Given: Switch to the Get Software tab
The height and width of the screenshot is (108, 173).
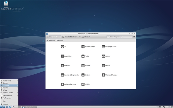Looking at the screenshot, I should 55,37.
